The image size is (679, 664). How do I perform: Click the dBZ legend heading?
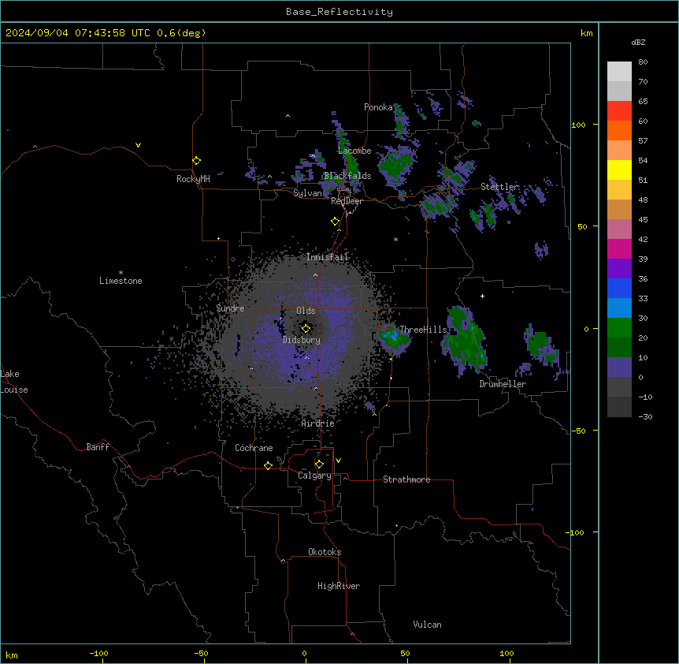(x=638, y=42)
